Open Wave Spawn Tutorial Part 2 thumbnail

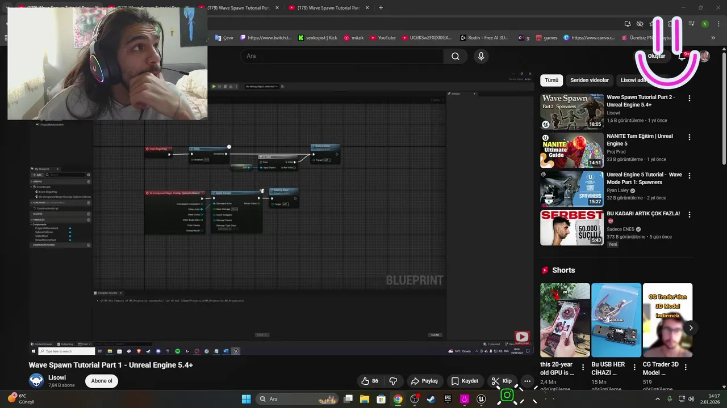tap(572, 112)
